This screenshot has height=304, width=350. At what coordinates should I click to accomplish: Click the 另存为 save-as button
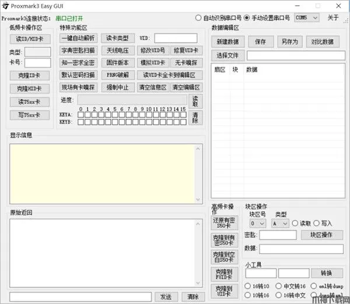(x=290, y=41)
